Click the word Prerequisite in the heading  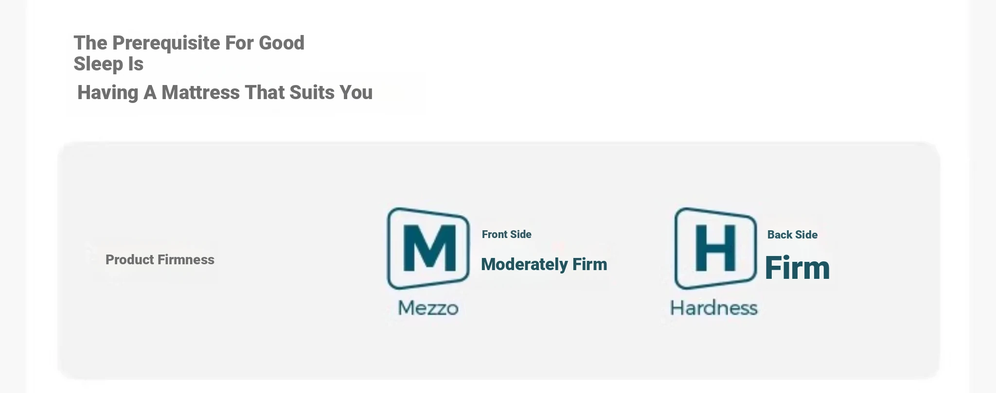coord(166,43)
